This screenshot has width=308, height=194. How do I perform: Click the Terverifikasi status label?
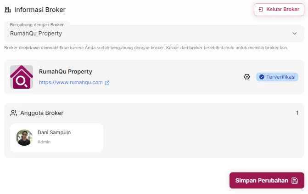281,77
